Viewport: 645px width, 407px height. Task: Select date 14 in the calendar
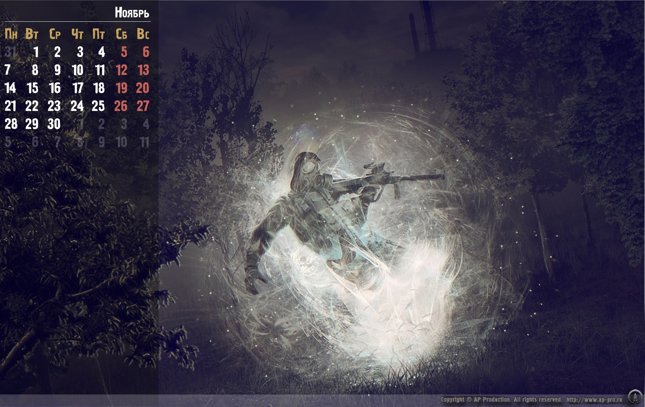click(x=10, y=88)
